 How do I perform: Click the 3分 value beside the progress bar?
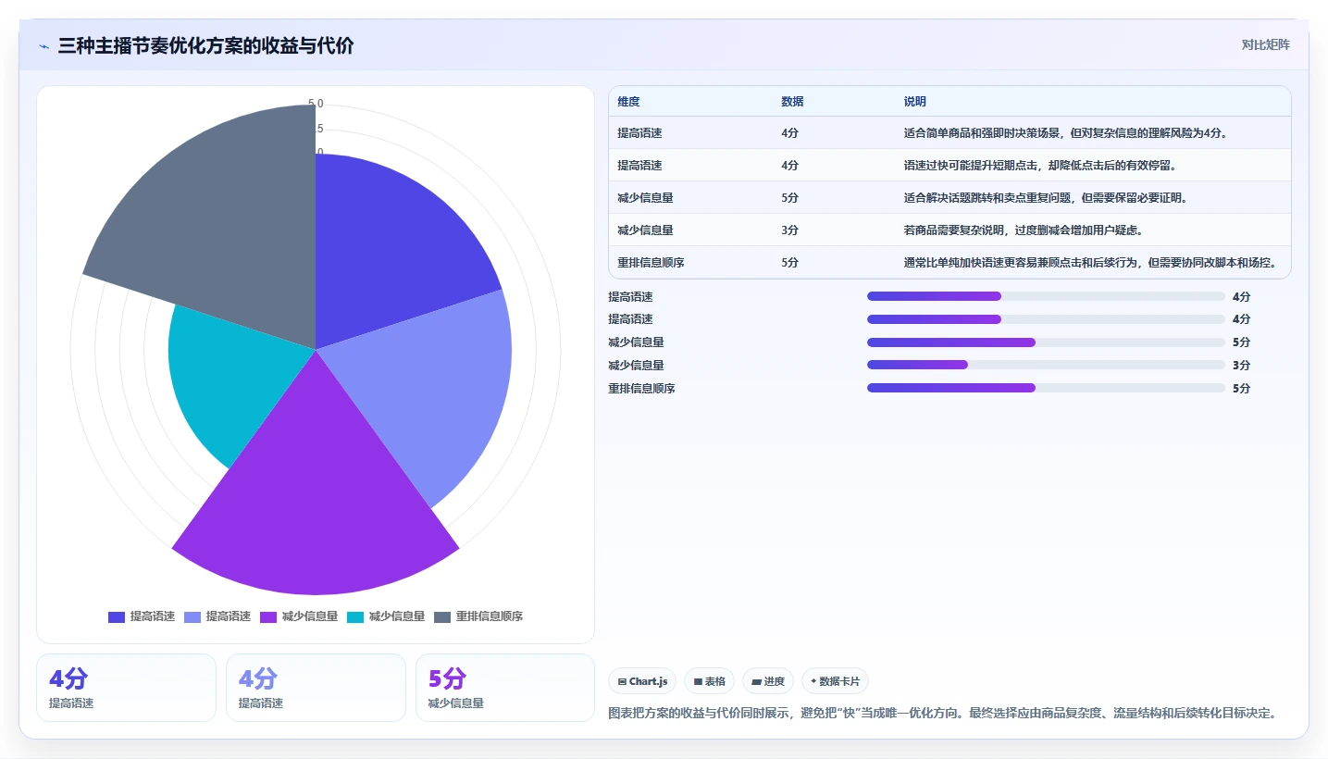(1241, 366)
